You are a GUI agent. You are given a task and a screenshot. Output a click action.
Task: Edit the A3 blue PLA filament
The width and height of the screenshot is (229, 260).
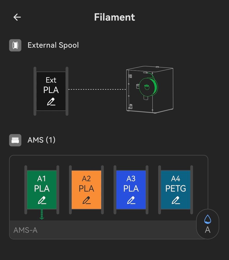pos(131,200)
